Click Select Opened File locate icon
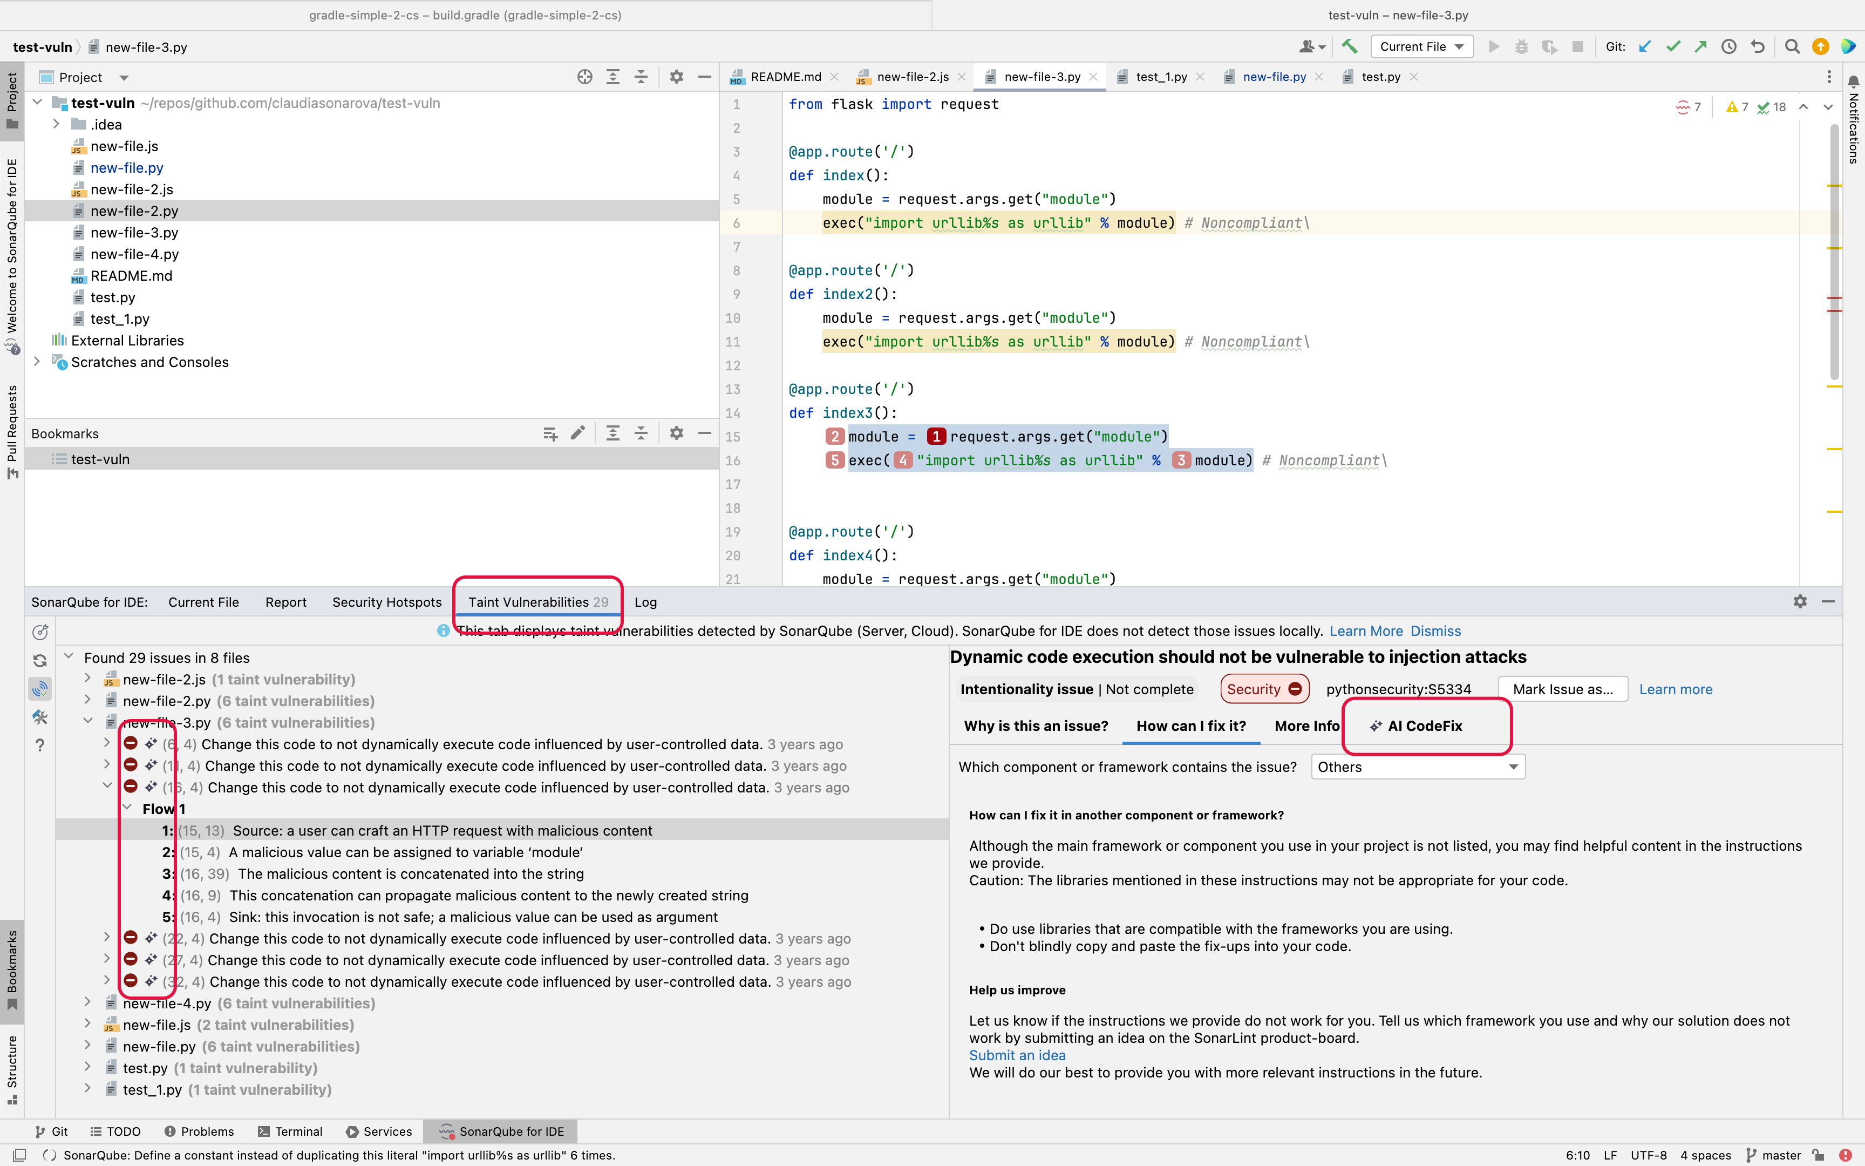Image resolution: width=1865 pixels, height=1166 pixels. 585,76
